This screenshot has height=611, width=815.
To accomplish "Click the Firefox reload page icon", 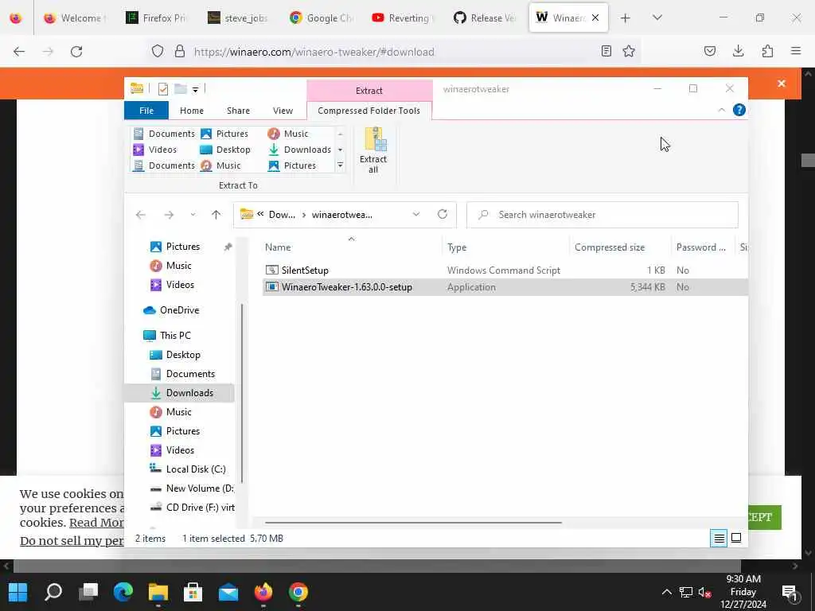I will pyautogui.click(x=76, y=52).
